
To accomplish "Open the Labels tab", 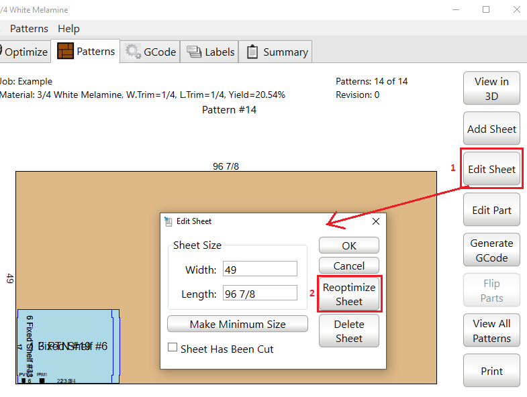I will (211, 52).
